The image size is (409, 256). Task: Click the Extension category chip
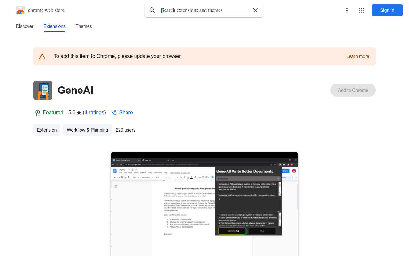coord(47,130)
